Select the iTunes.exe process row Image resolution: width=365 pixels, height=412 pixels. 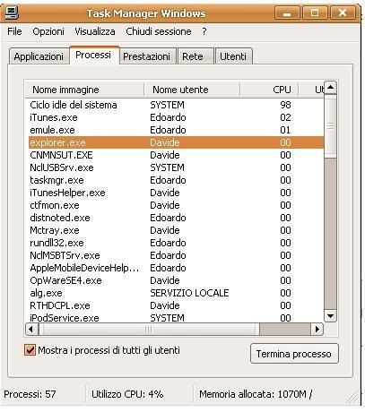tap(176, 117)
